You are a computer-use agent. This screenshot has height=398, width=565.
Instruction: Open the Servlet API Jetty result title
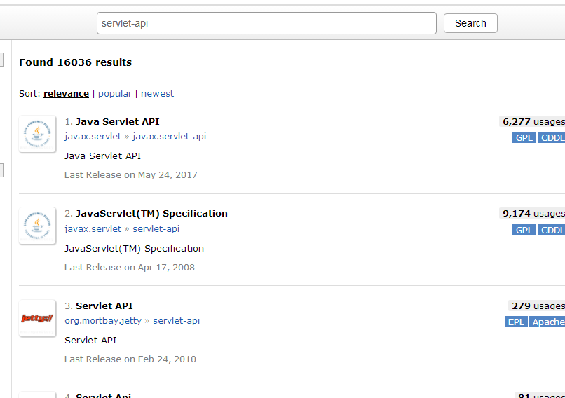click(104, 306)
